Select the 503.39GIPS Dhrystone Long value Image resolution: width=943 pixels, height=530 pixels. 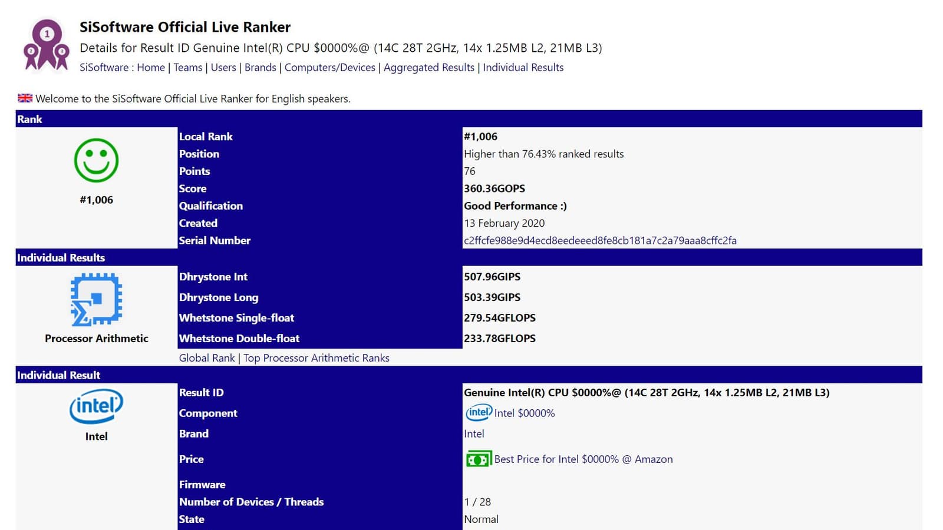(x=492, y=297)
